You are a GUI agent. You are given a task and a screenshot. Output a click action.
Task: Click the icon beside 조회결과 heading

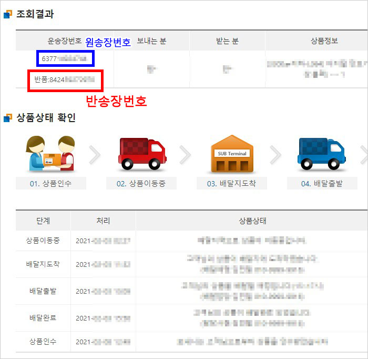pyautogui.click(x=7, y=15)
